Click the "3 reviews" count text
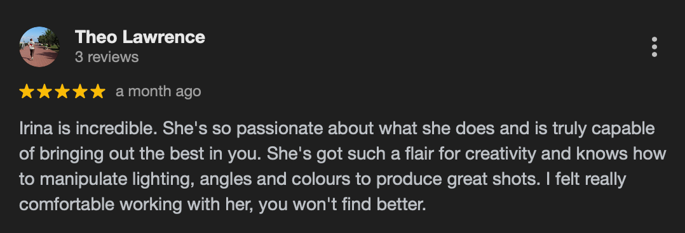The width and height of the screenshot is (685, 233). [107, 57]
